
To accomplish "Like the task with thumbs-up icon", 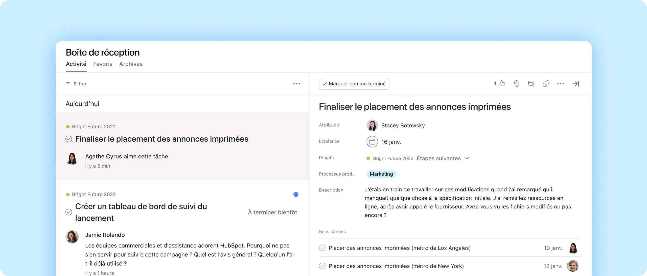I will (x=502, y=83).
